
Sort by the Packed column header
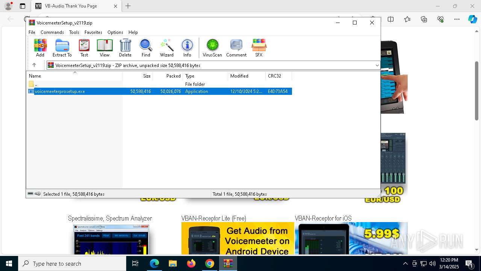pos(168,76)
